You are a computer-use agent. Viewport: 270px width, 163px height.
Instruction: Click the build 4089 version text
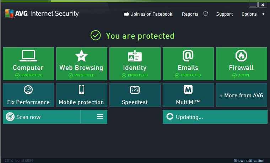click(x=24, y=161)
